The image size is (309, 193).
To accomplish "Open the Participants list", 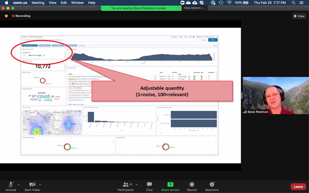I will (x=126, y=186).
